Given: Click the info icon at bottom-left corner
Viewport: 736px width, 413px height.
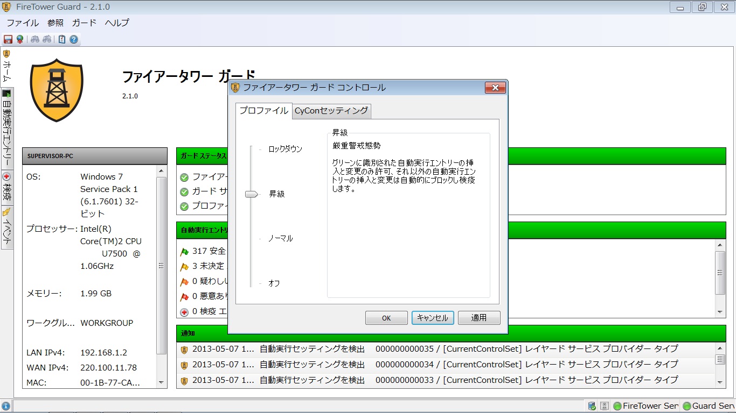Looking at the screenshot, I should 5,406.
